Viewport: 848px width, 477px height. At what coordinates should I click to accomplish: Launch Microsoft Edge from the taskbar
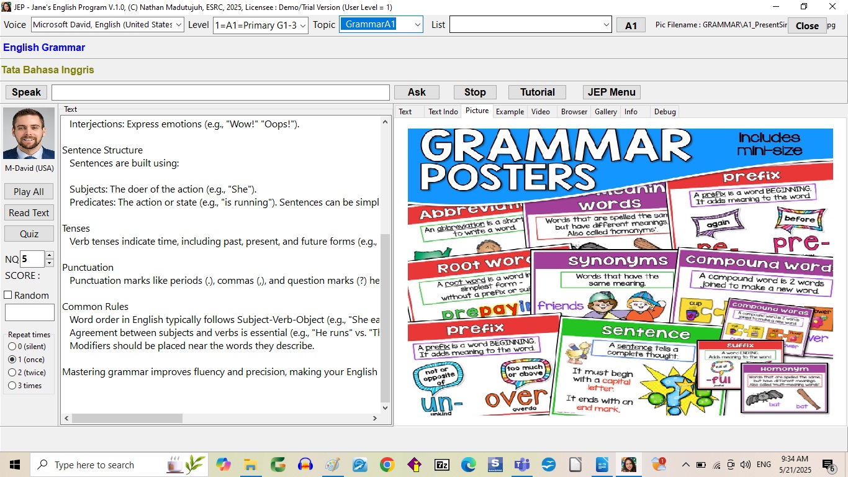468,465
